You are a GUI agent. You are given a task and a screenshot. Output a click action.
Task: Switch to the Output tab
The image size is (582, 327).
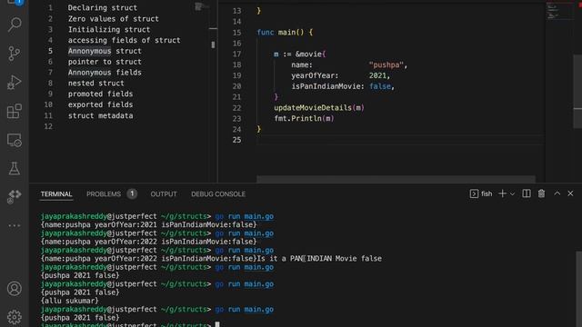pos(164,194)
